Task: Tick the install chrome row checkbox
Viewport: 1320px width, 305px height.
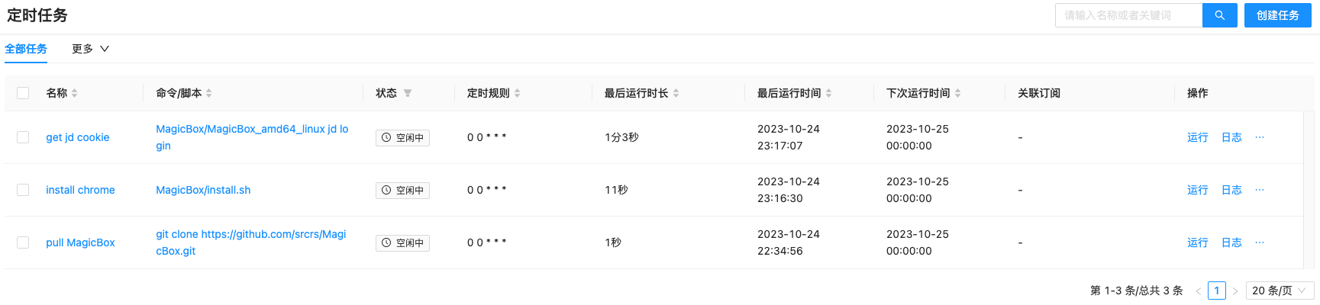Action: point(23,190)
